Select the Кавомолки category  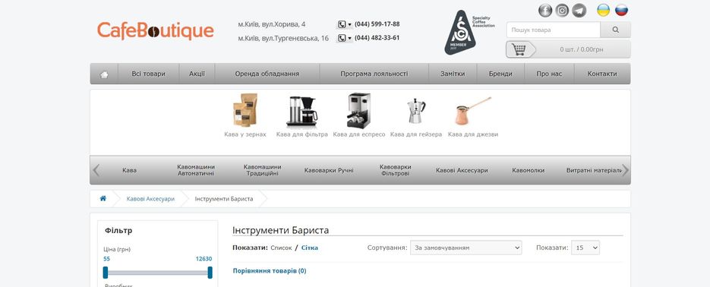pos(528,170)
